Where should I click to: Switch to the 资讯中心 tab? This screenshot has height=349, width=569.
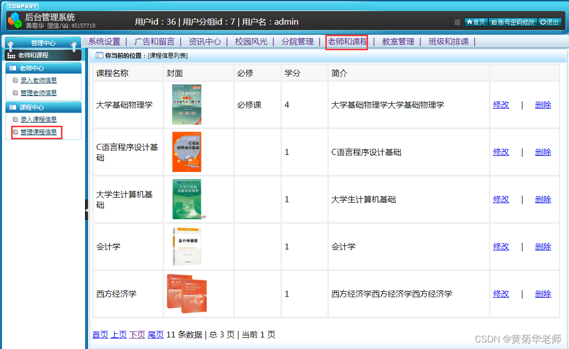tap(204, 42)
